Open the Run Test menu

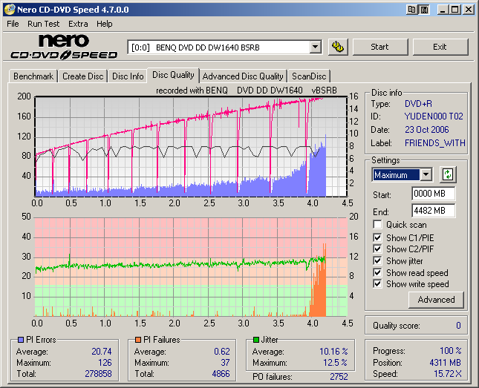click(43, 24)
